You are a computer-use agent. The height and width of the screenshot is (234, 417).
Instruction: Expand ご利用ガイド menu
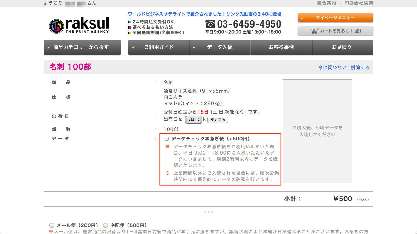[159, 47]
